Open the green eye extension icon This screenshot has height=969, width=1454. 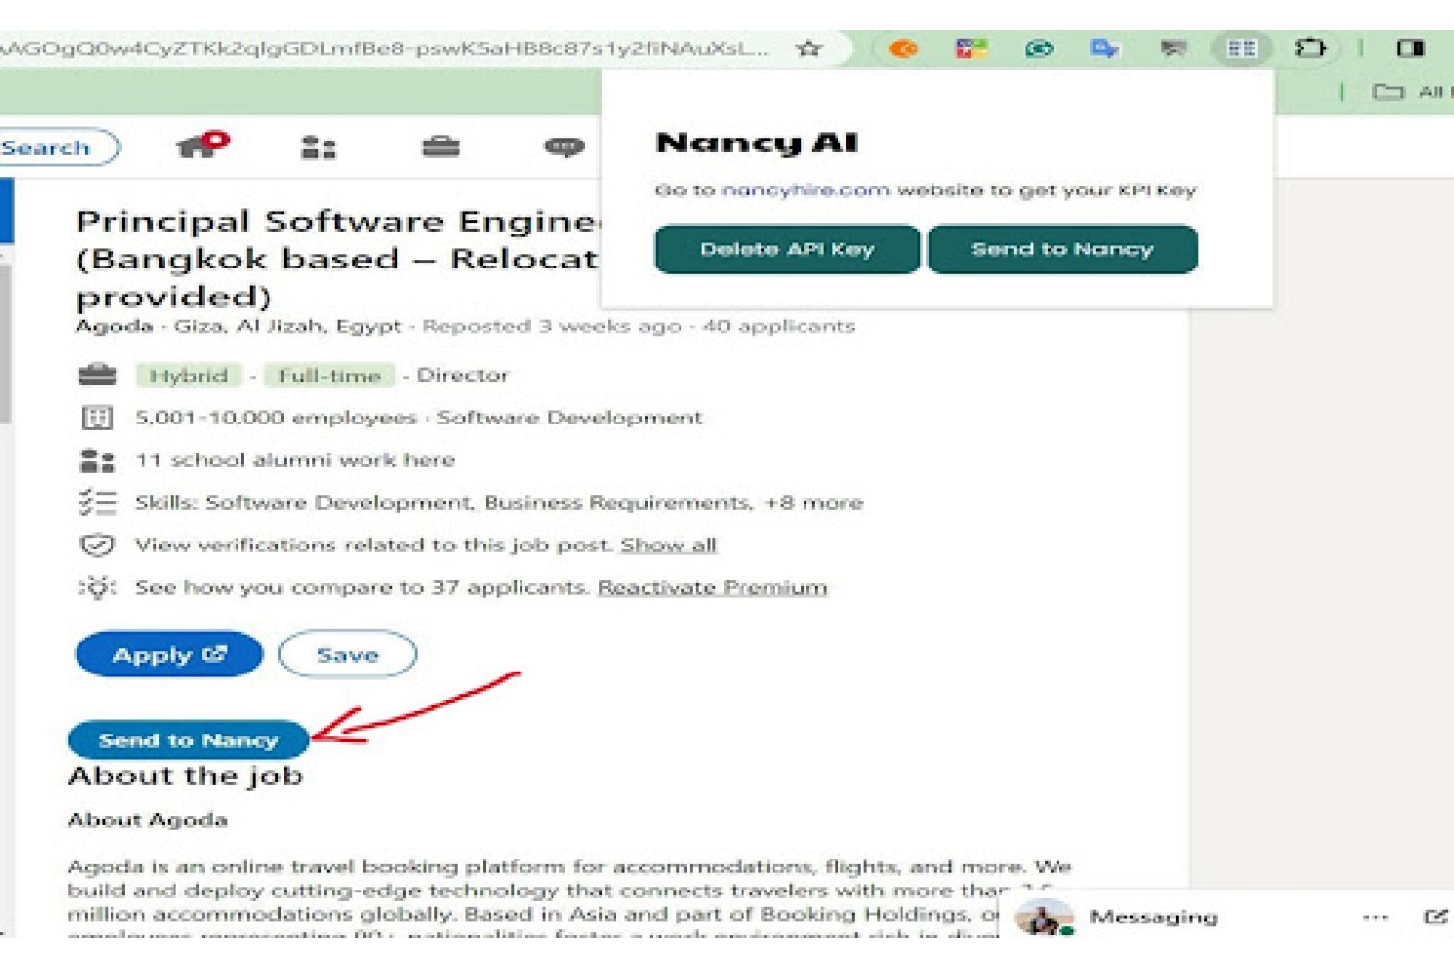point(1038,48)
